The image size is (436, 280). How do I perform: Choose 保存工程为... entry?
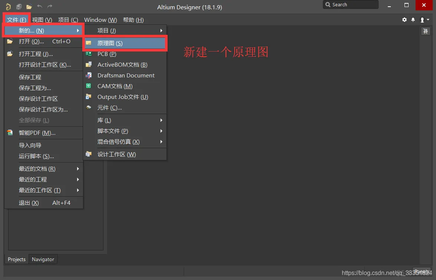(x=44, y=88)
